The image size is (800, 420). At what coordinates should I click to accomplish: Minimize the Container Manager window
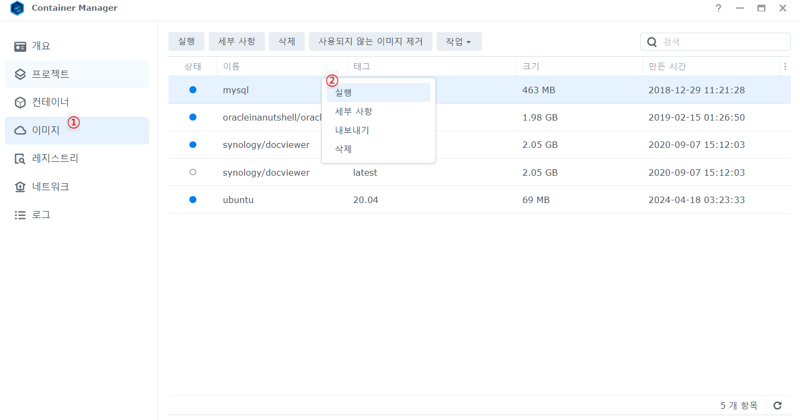pyautogui.click(x=740, y=8)
